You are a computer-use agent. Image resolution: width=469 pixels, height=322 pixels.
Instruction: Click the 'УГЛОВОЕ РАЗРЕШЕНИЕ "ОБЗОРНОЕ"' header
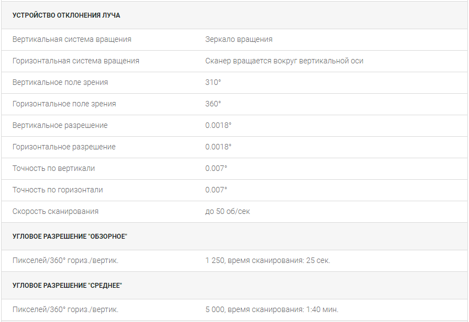(69, 237)
